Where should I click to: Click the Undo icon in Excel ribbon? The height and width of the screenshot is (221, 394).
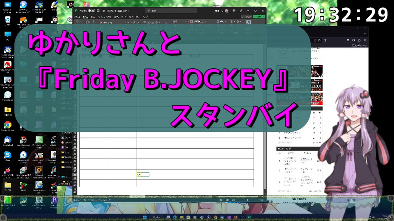click(x=78, y=22)
